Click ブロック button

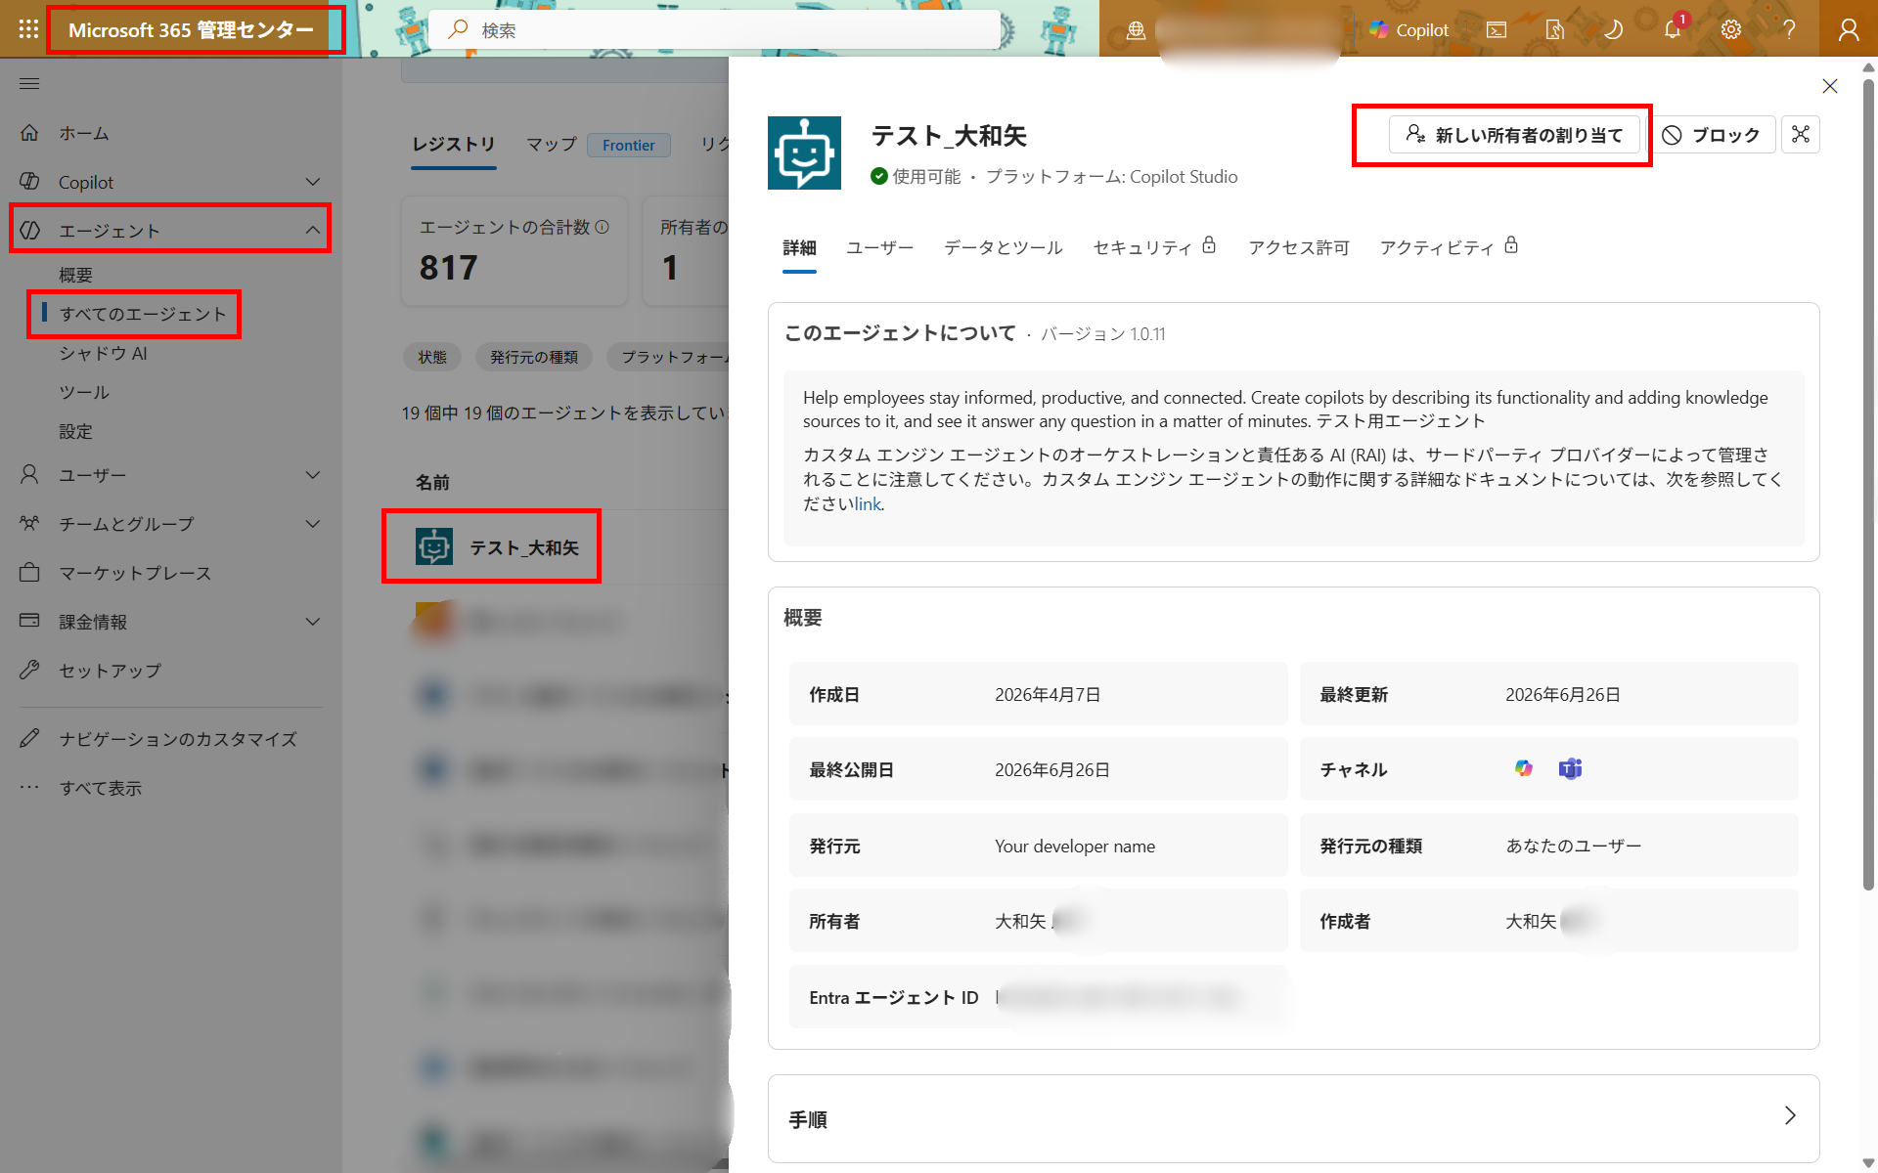point(1712,135)
